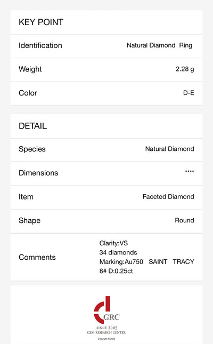Select the KEY POINT section header
Image resolution: width=213 pixels, height=344 pixels.
(x=41, y=22)
